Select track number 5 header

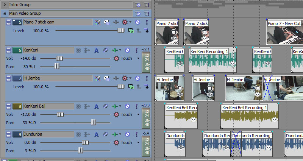click(x=17, y=22)
